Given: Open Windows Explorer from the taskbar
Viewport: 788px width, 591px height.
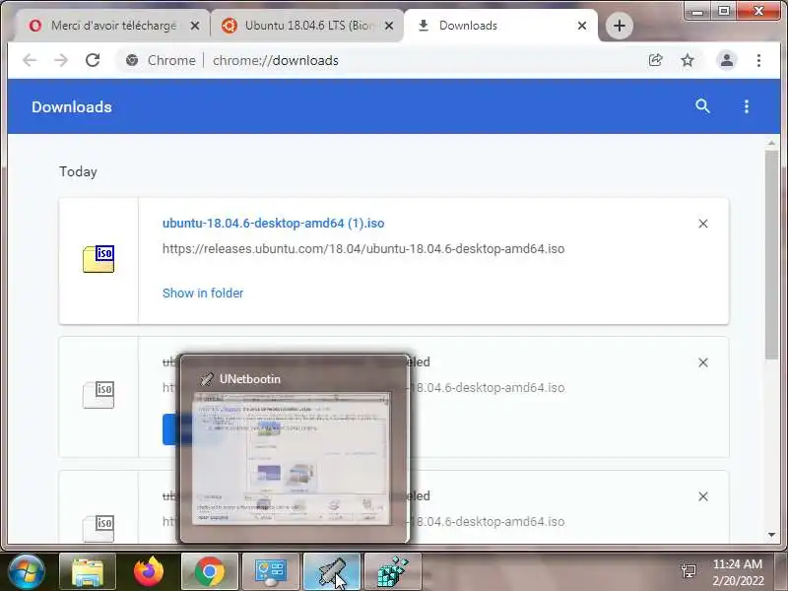Looking at the screenshot, I should 88,571.
